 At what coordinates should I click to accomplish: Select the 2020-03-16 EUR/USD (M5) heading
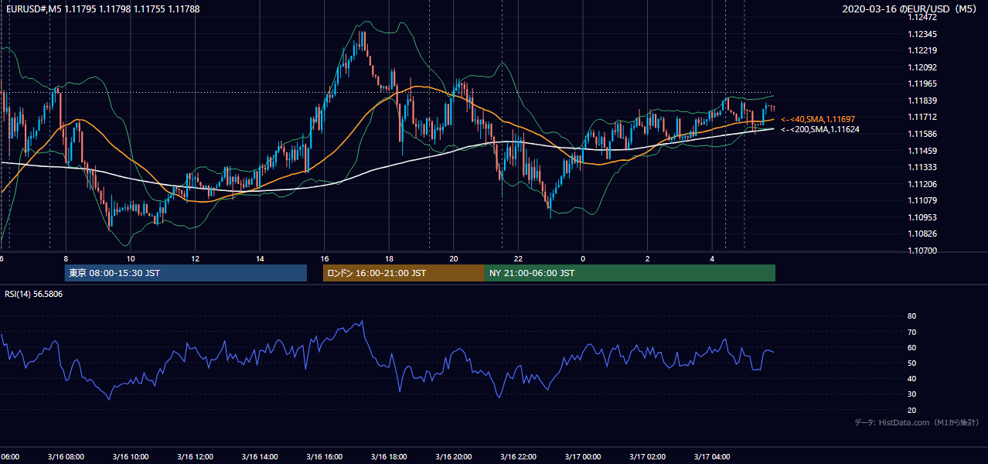pos(910,9)
